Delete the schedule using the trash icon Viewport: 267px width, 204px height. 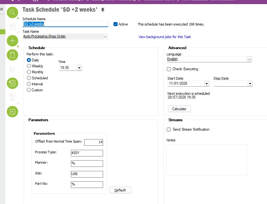(12, 55)
